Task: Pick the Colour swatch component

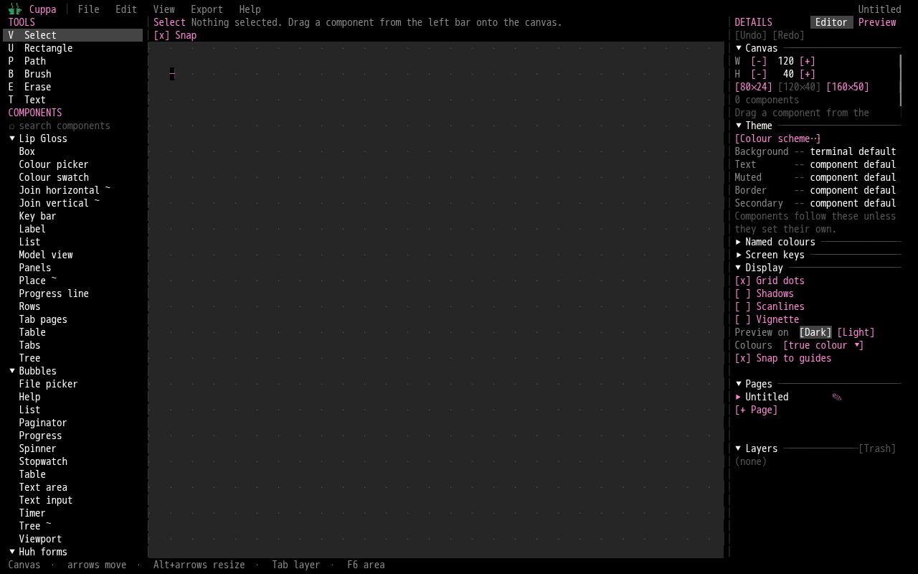Action: (54, 177)
